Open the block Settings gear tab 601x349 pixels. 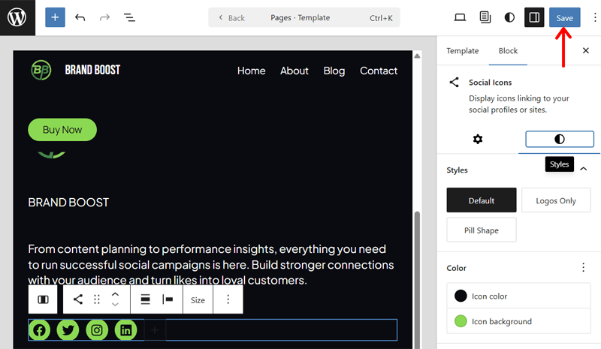coord(478,139)
